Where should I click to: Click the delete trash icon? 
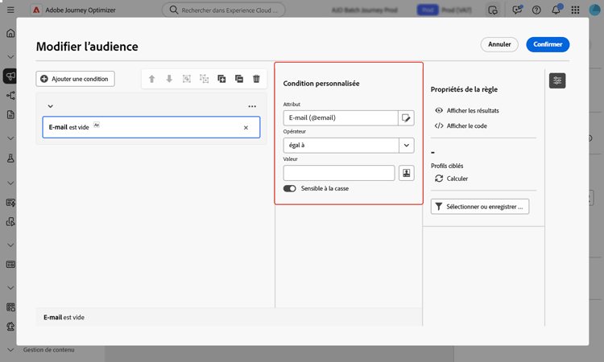pos(256,79)
